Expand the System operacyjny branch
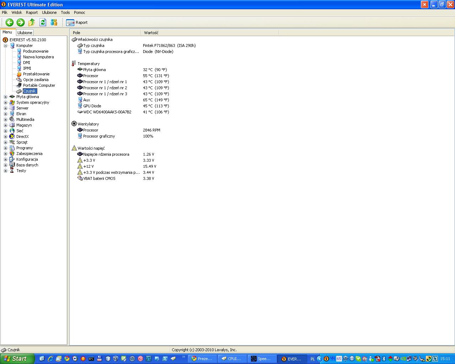This screenshot has width=455, height=364. (5, 102)
